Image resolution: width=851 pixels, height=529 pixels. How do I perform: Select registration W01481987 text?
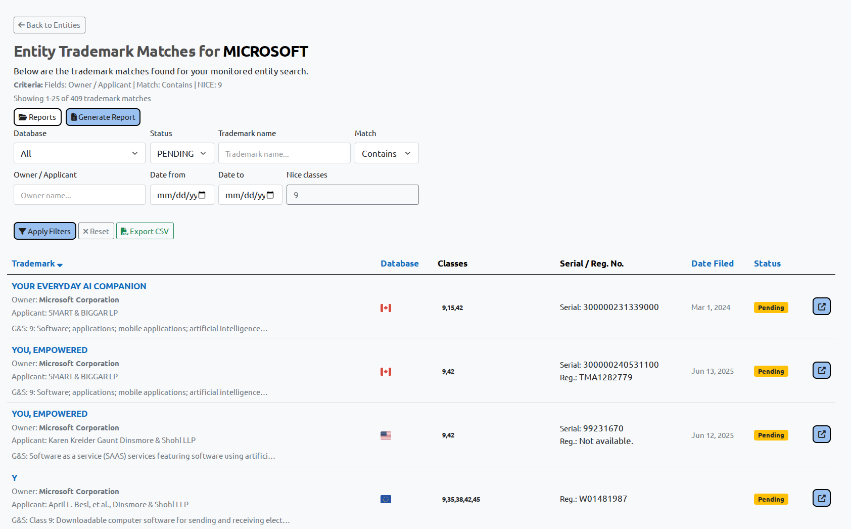click(603, 499)
